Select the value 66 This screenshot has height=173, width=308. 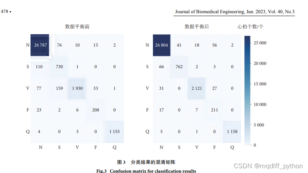tap(161, 67)
